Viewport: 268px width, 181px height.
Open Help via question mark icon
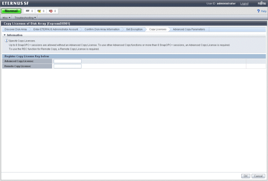coord(258,11)
